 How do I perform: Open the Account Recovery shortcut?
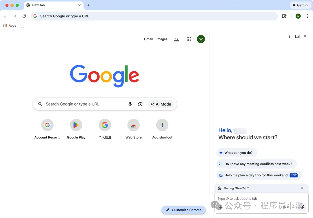tap(47, 129)
